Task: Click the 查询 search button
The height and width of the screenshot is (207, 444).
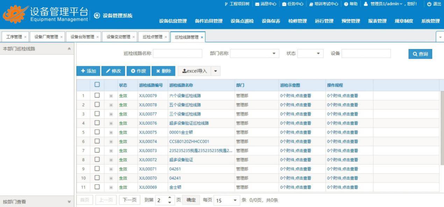Action: (x=420, y=54)
